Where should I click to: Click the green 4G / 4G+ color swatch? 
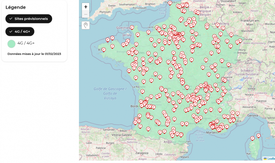tap(11, 43)
